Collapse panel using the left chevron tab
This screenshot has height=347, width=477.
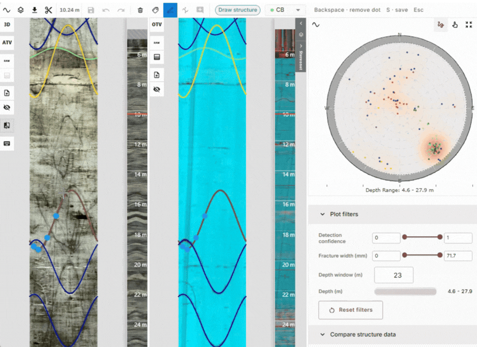pyautogui.click(x=301, y=23)
